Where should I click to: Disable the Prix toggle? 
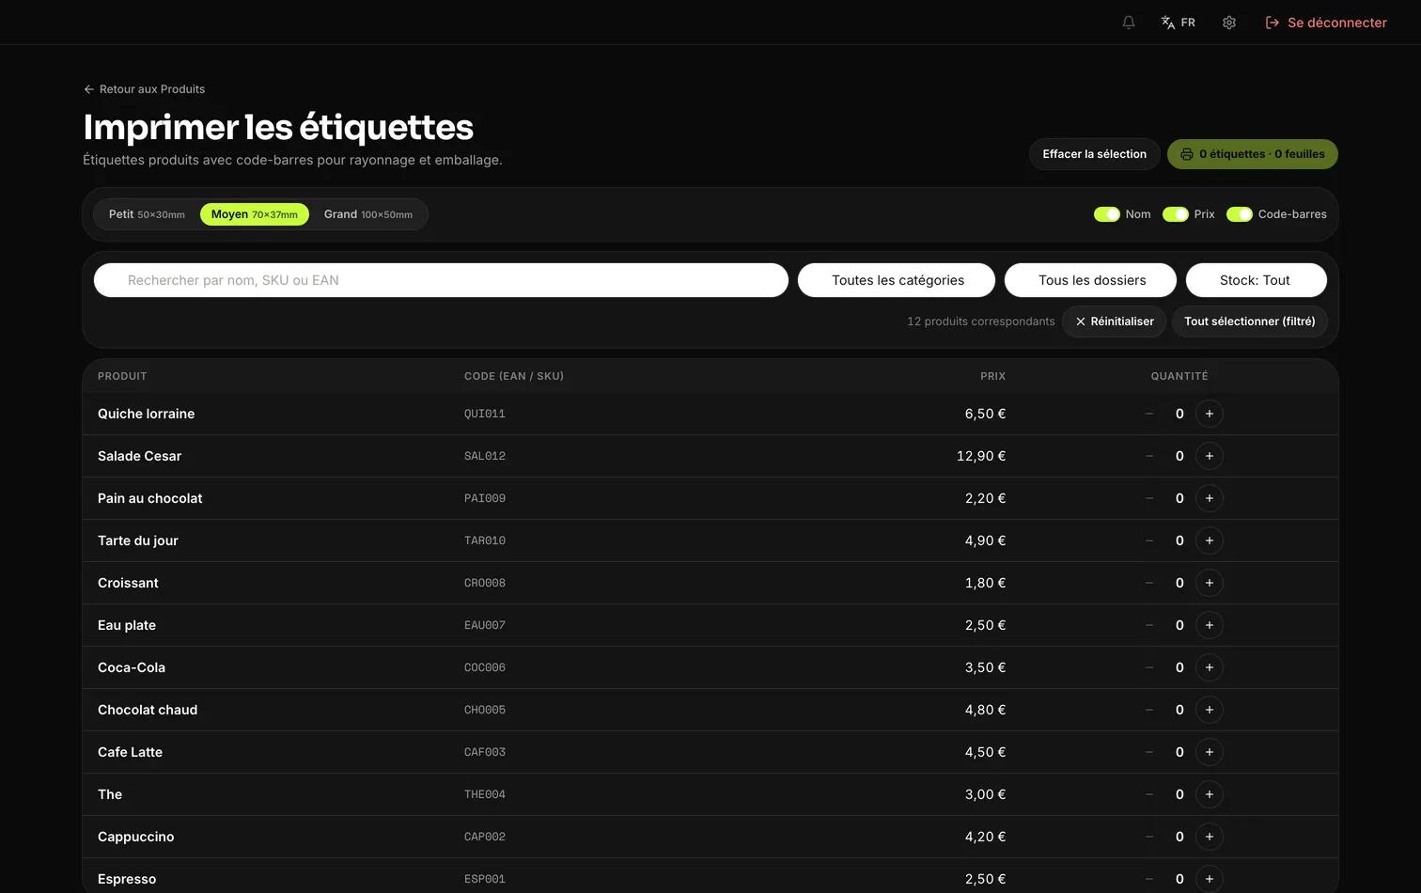pos(1176,214)
